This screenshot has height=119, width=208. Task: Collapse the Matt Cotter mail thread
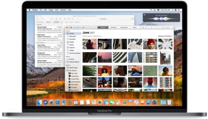(36, 35)
